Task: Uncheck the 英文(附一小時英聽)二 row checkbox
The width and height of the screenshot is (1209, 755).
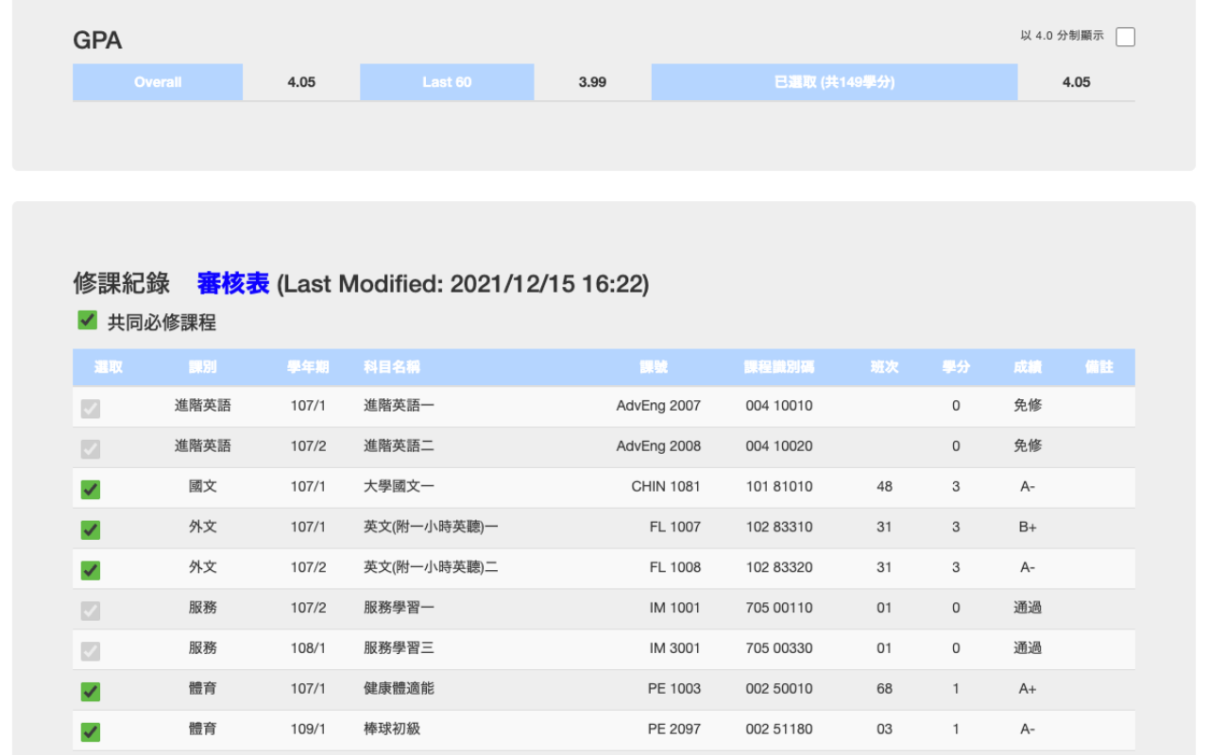Action: coord(91,570)
